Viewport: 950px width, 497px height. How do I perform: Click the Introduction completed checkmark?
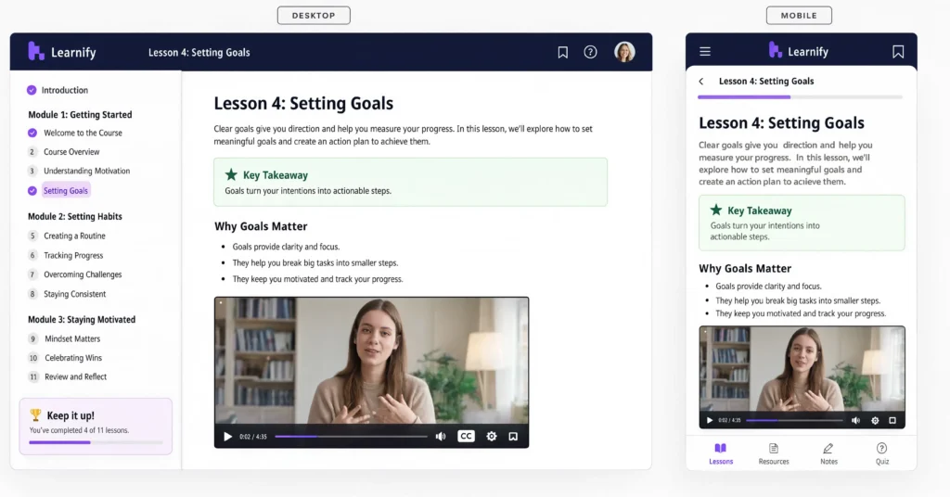tap(32, 90)
